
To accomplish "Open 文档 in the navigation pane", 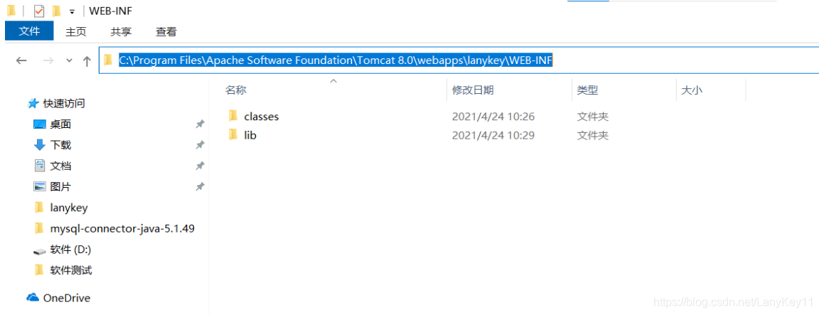I will (60, 166).
